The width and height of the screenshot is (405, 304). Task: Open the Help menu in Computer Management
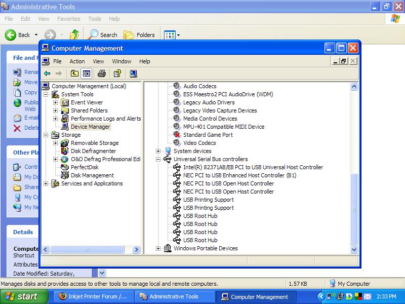coord(145,61)
